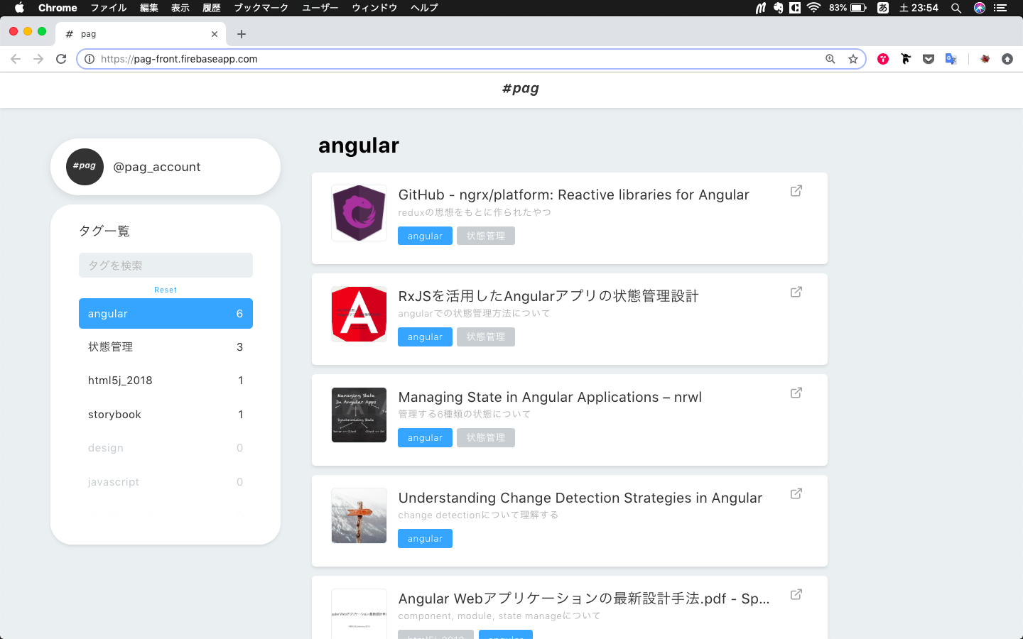Close the pag browser tab
The image size is (1023, 639).
(215, 34)
